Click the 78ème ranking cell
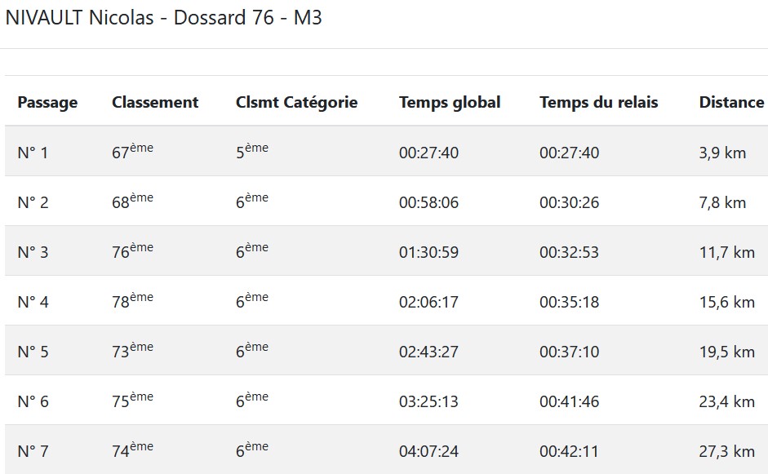The image size is (768, 474). (132, 301)
